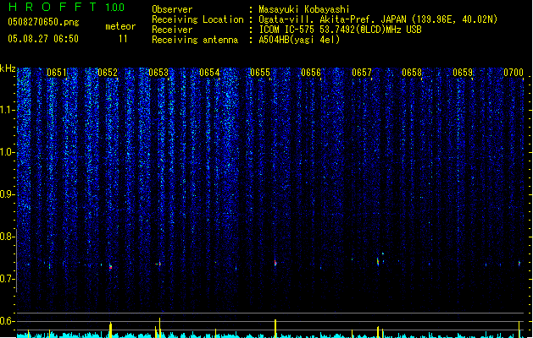The image size is (533, 338).
Task: Select the filename 0508270650.png
Action: click(43, 22)
